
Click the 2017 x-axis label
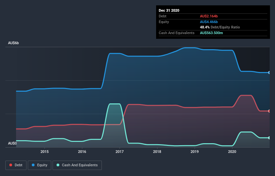(x=120, y=152)
